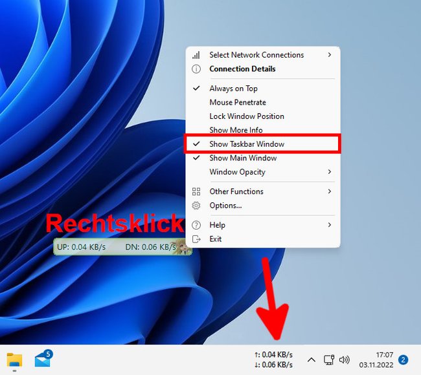Click the volume speaker tray icon
421x375 pixels.
coord(344,359)
